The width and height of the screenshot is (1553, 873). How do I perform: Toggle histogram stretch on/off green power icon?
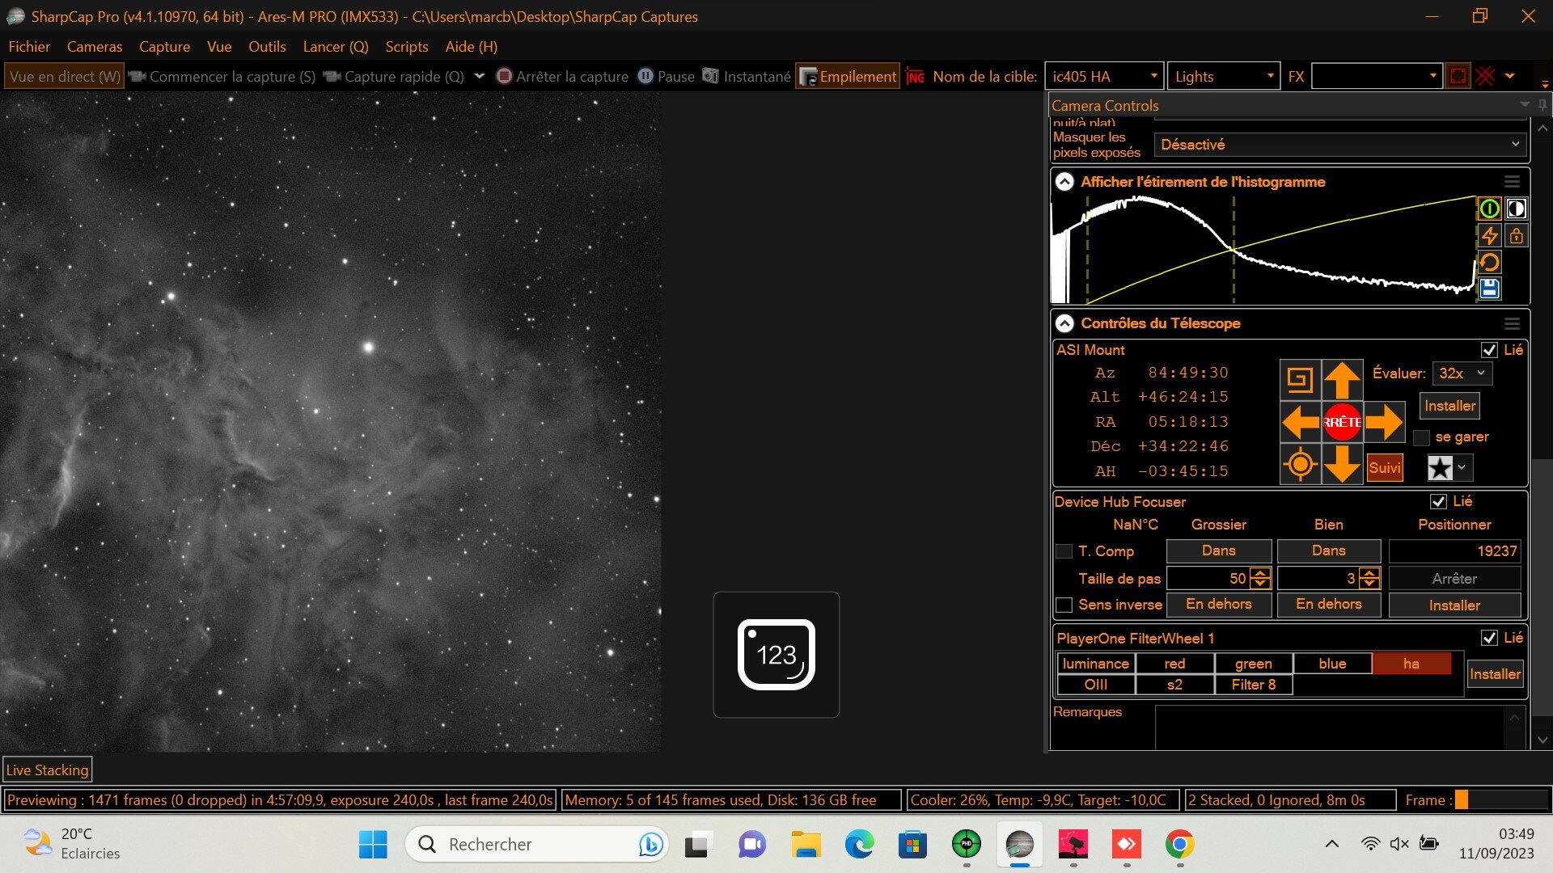[x=1489, y=209]
